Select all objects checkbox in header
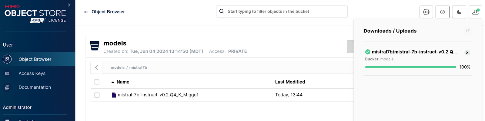Screen dimensions: 485x121 point(97,82)
